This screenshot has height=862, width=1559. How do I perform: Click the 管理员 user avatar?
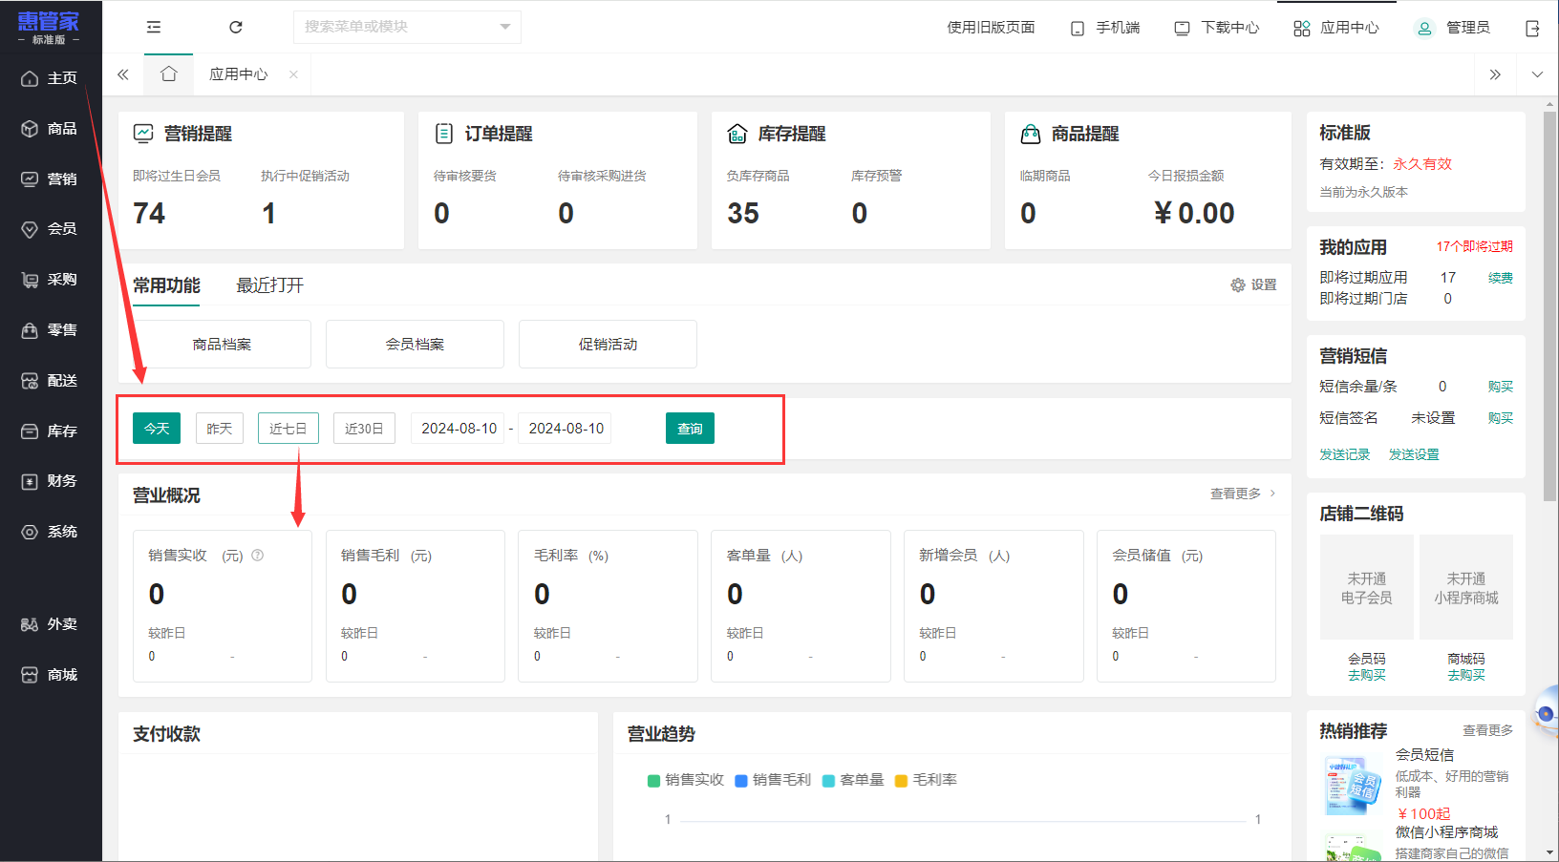(1424, 28)
